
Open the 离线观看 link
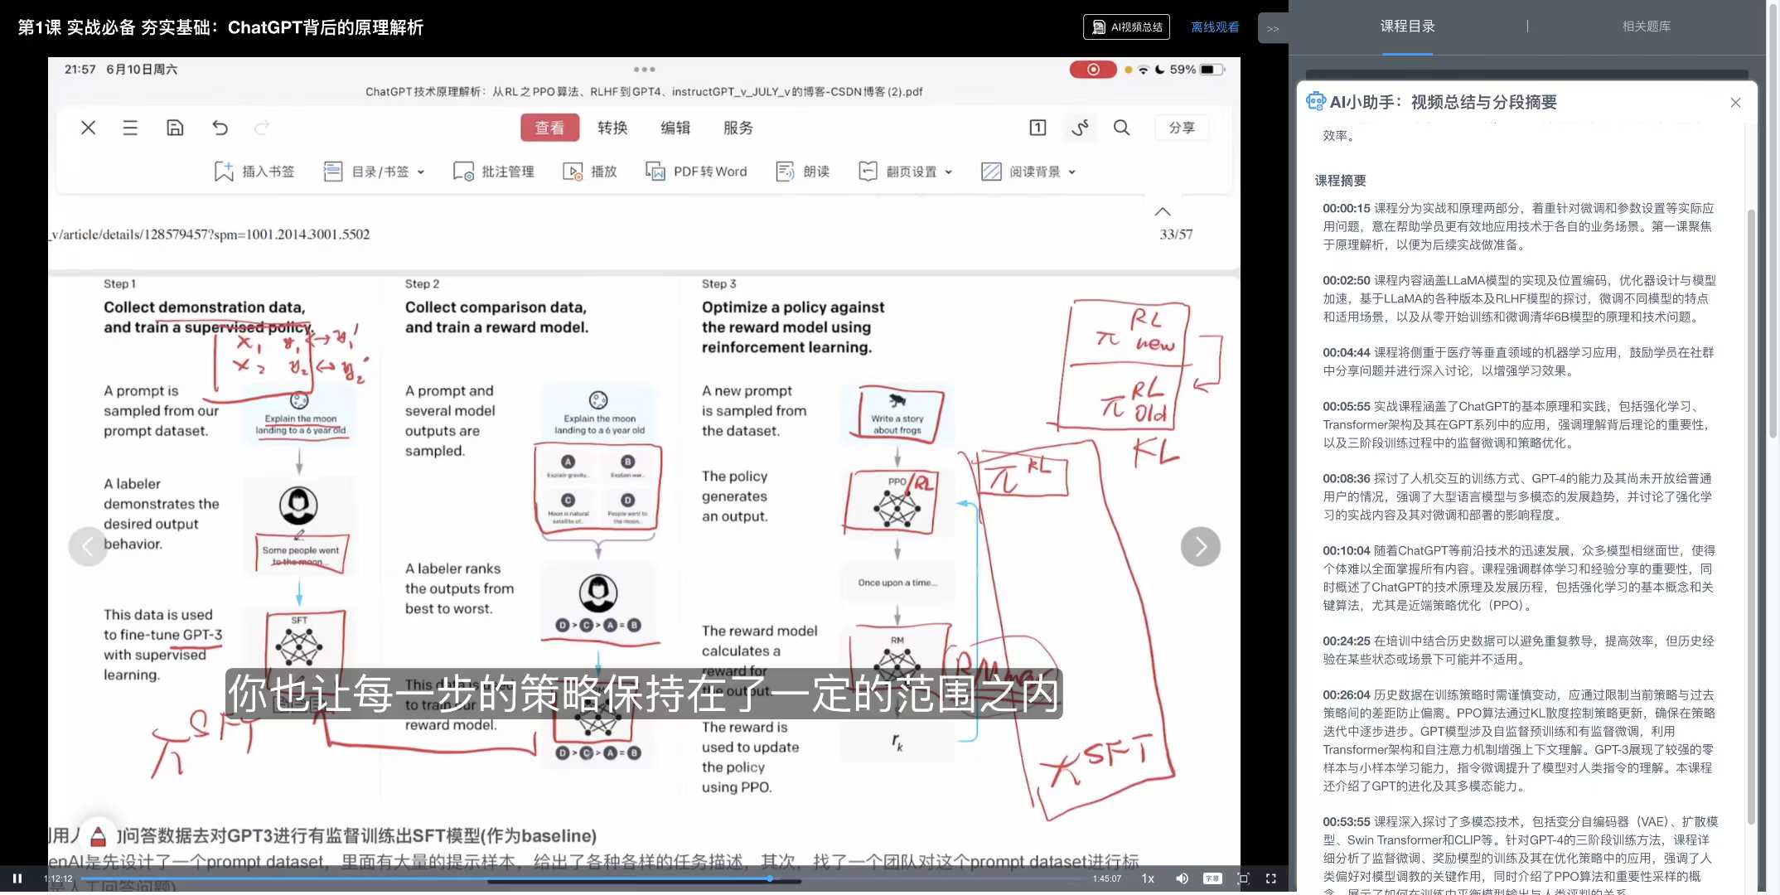click(1215, 27)
